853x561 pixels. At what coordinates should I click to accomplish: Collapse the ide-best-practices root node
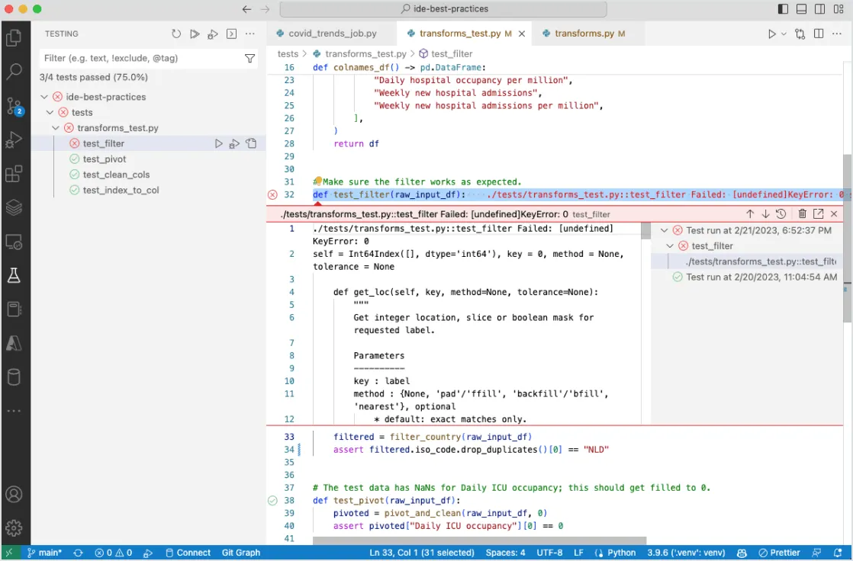(x=45, y=97)
